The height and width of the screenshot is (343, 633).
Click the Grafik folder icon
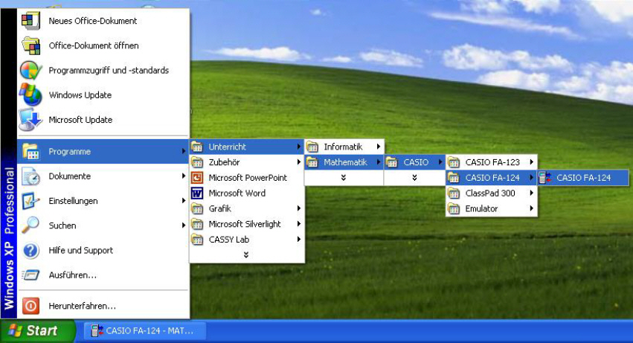click(x=197, y=208)
